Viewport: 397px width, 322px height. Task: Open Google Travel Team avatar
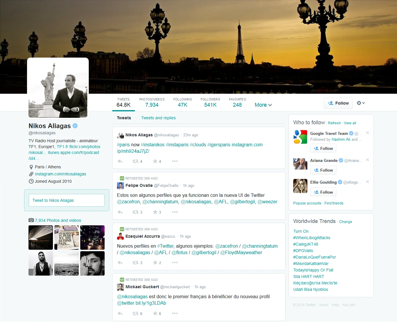click(x=300, y=137)
